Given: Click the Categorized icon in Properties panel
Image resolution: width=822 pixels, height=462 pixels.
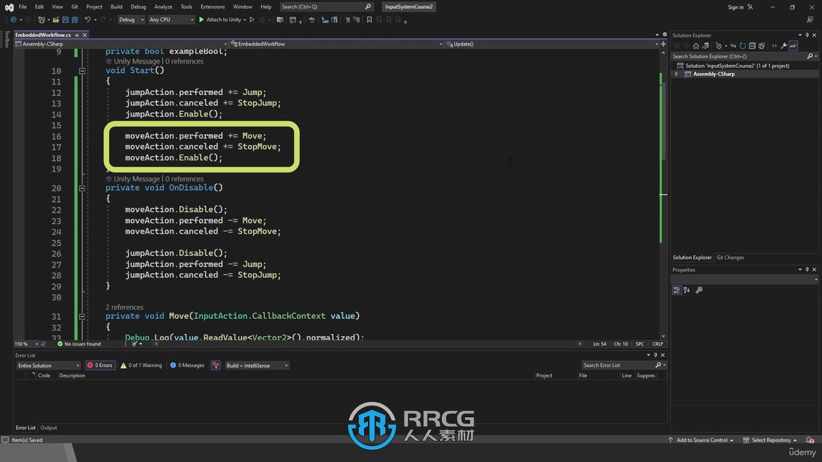Looking at the screenshot, I should coord(677,290).
